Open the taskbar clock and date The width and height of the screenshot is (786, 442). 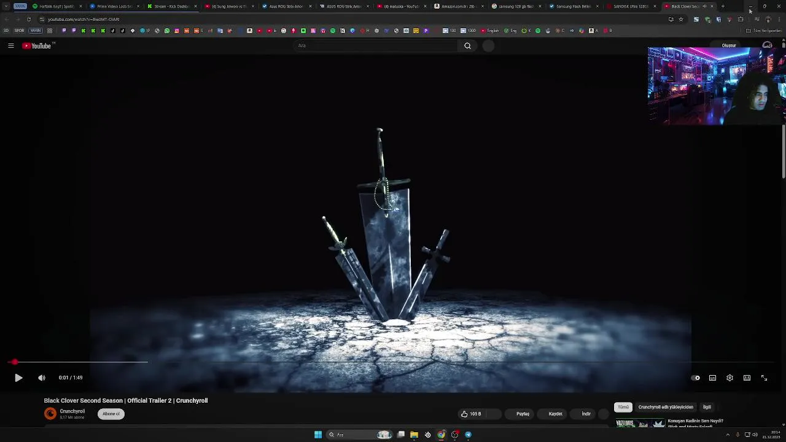(771, 435)
